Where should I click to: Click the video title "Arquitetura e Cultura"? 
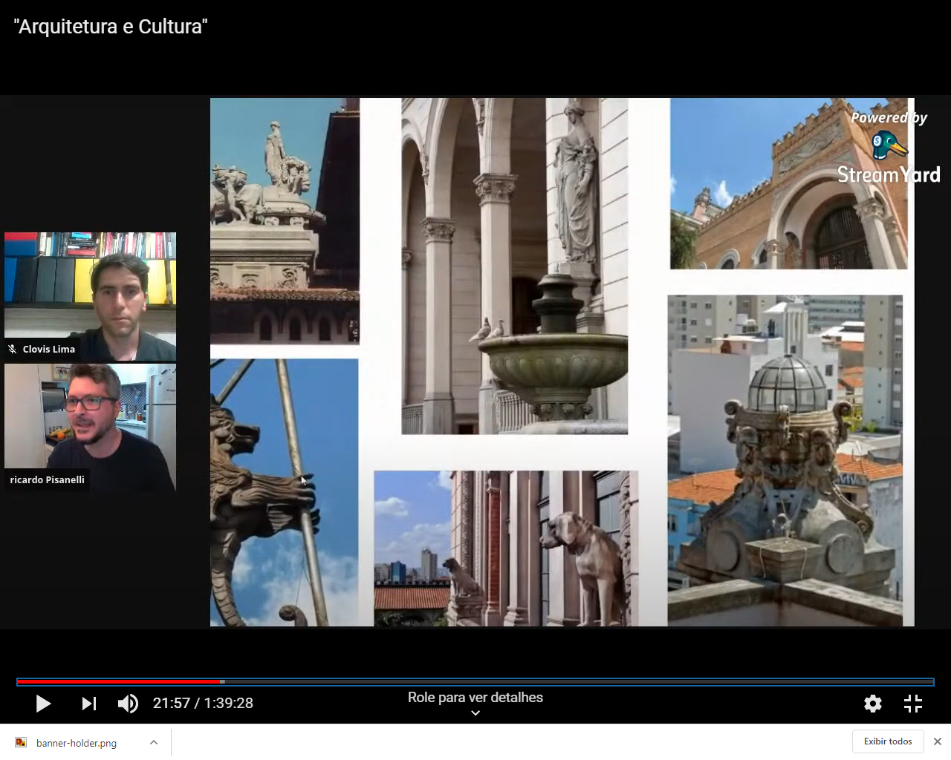[x=111, y=27]
